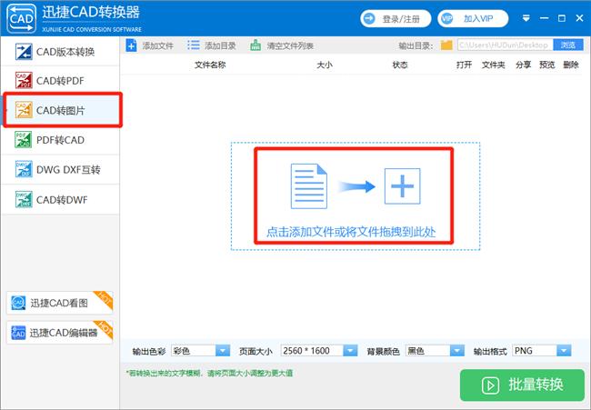
Task: Click the output directory folder icon
Action: coord(446,45)
